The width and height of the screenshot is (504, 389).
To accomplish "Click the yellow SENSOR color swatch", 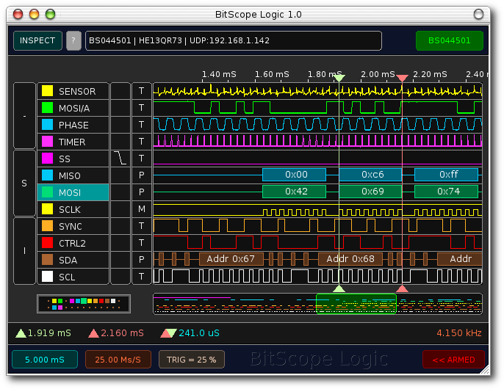I will (47, 91).
